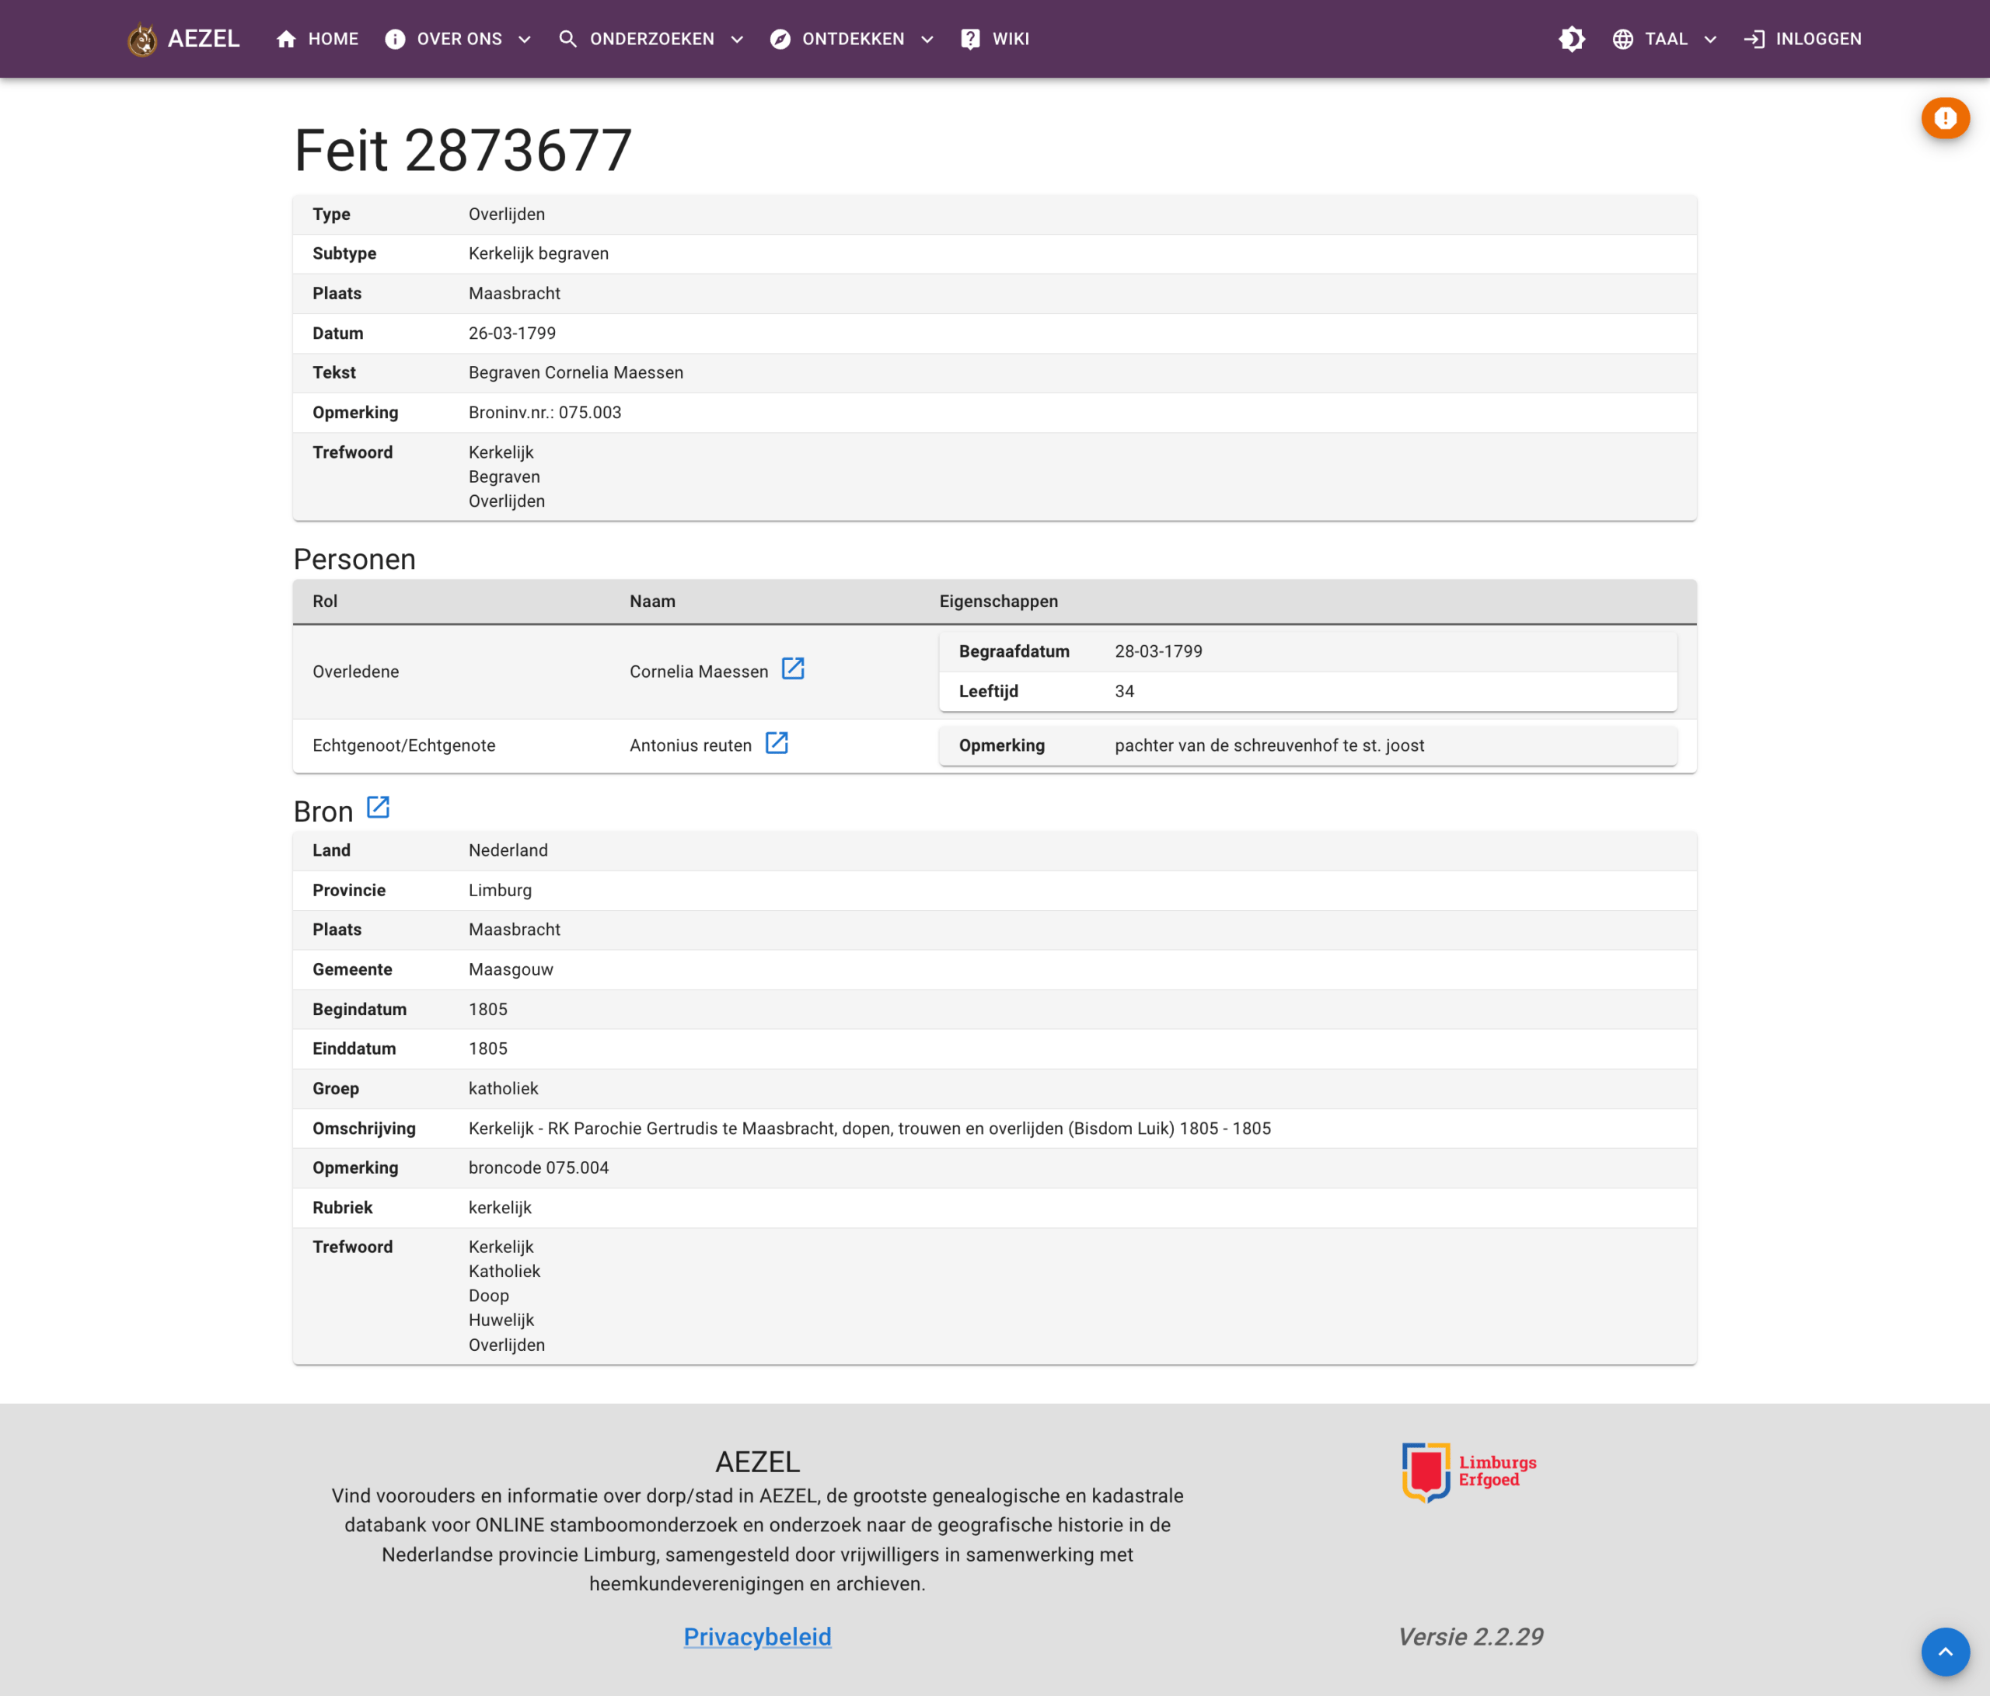1990x1696 pixels.
Task: Expand the Over Ons dropdown menu
Action: pos(457,40)
